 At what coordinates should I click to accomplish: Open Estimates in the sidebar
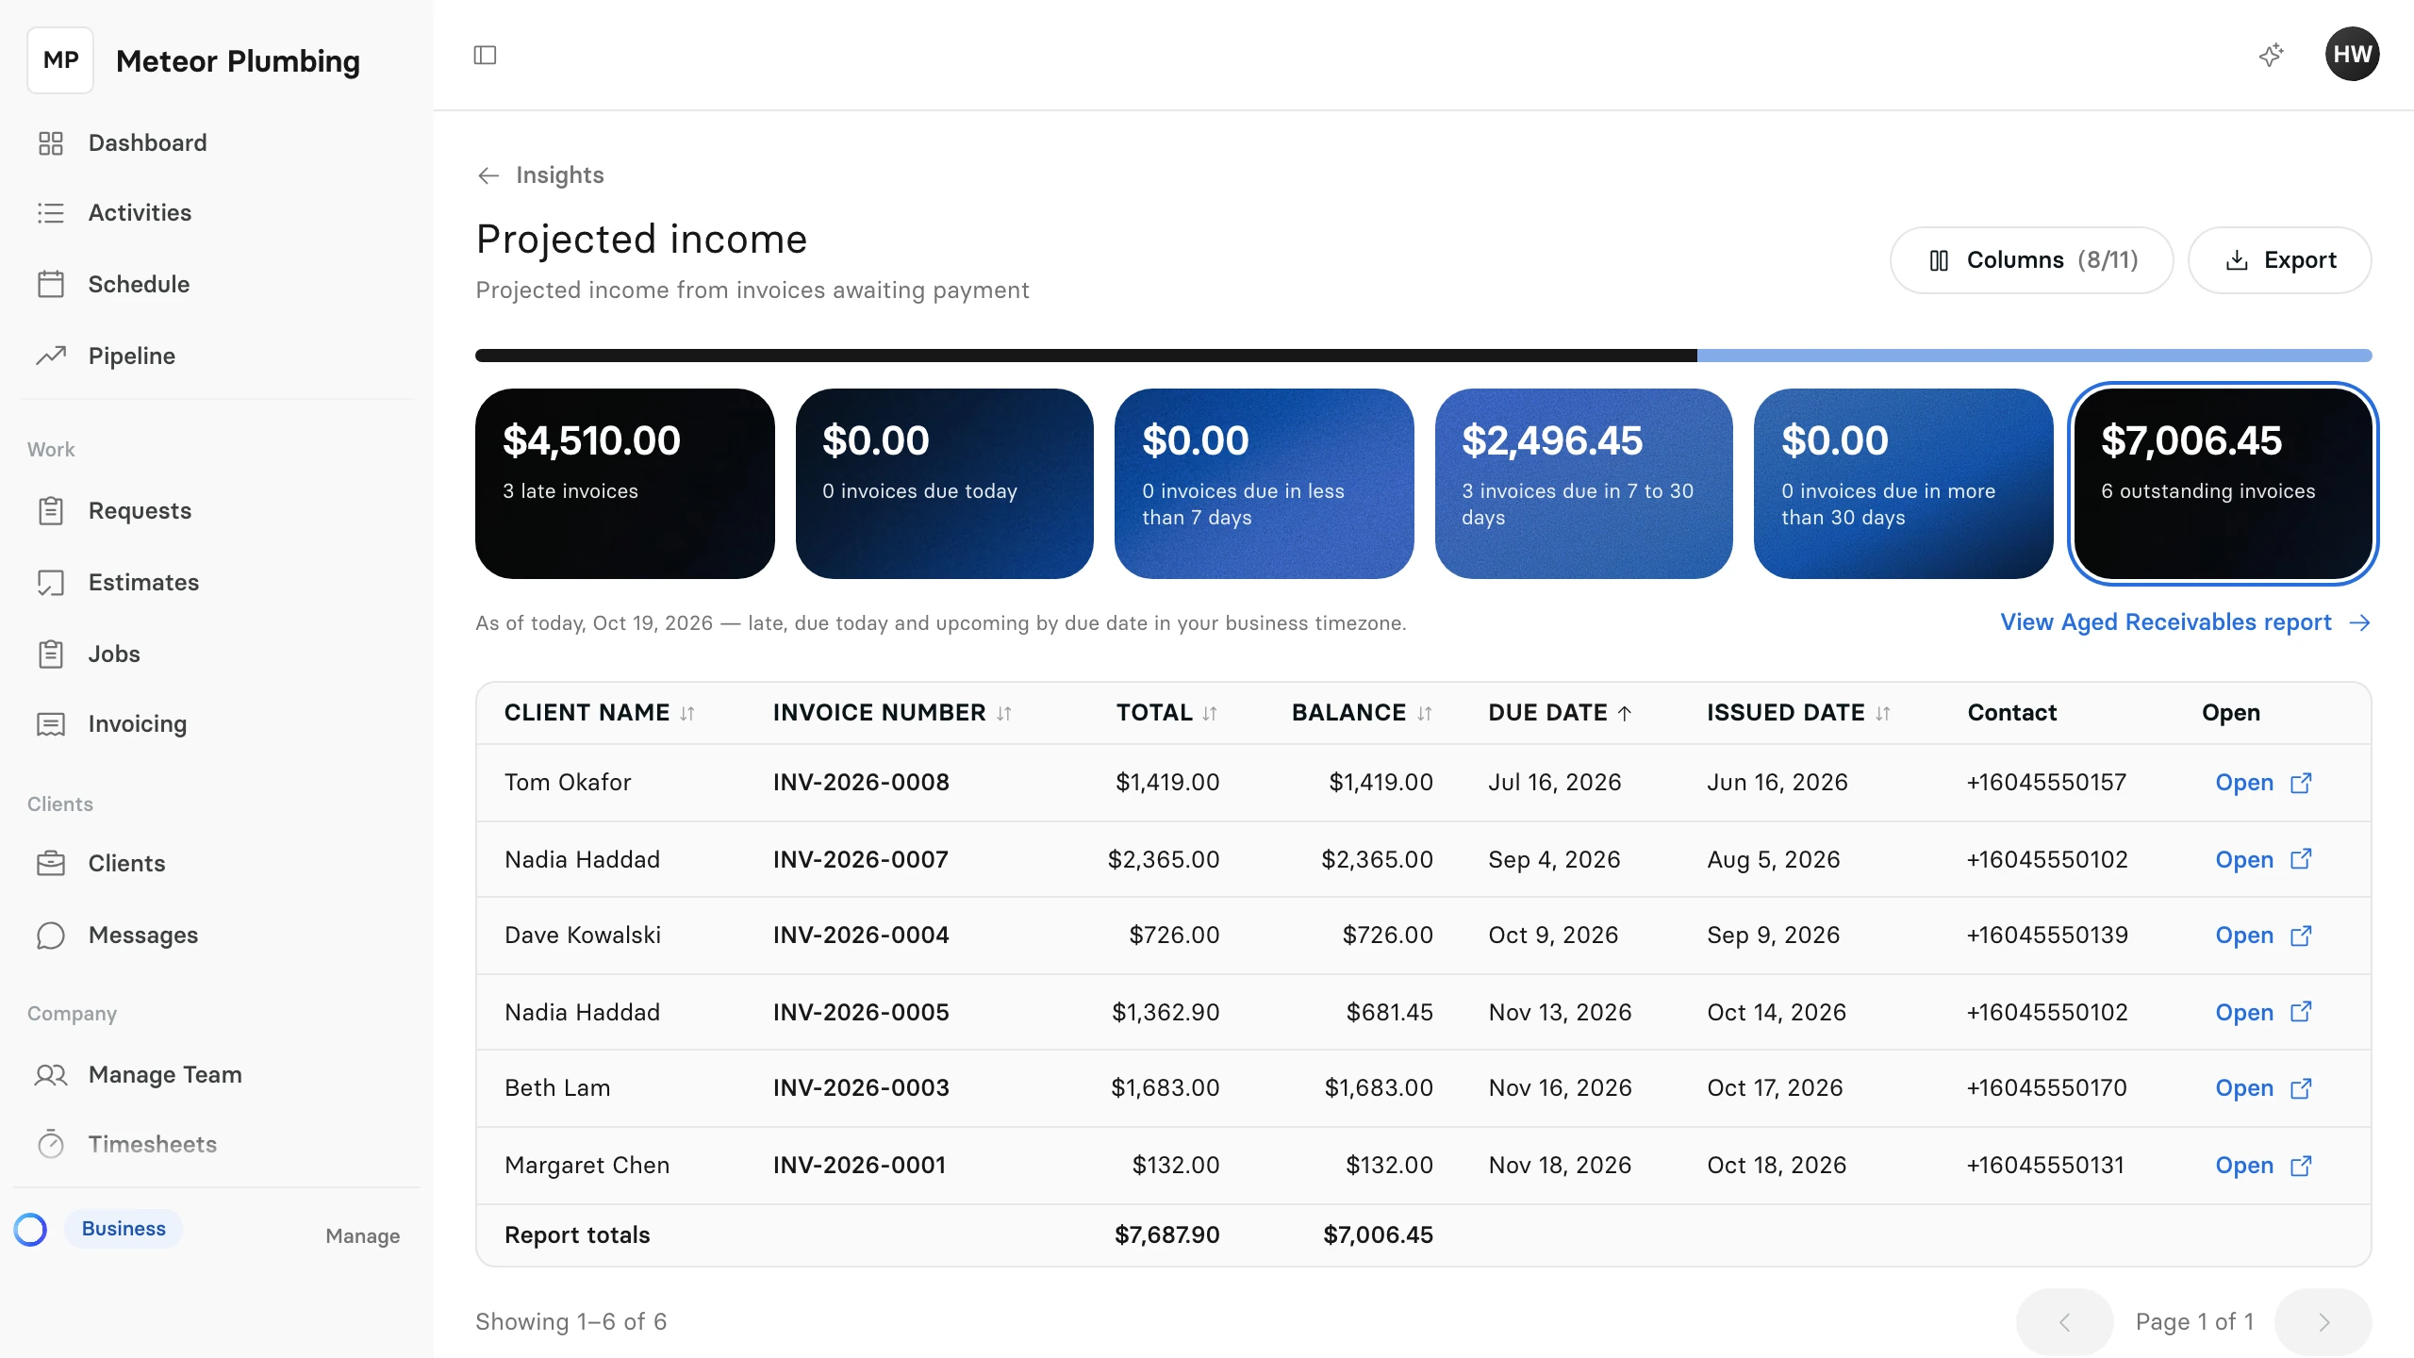[217, 582]
